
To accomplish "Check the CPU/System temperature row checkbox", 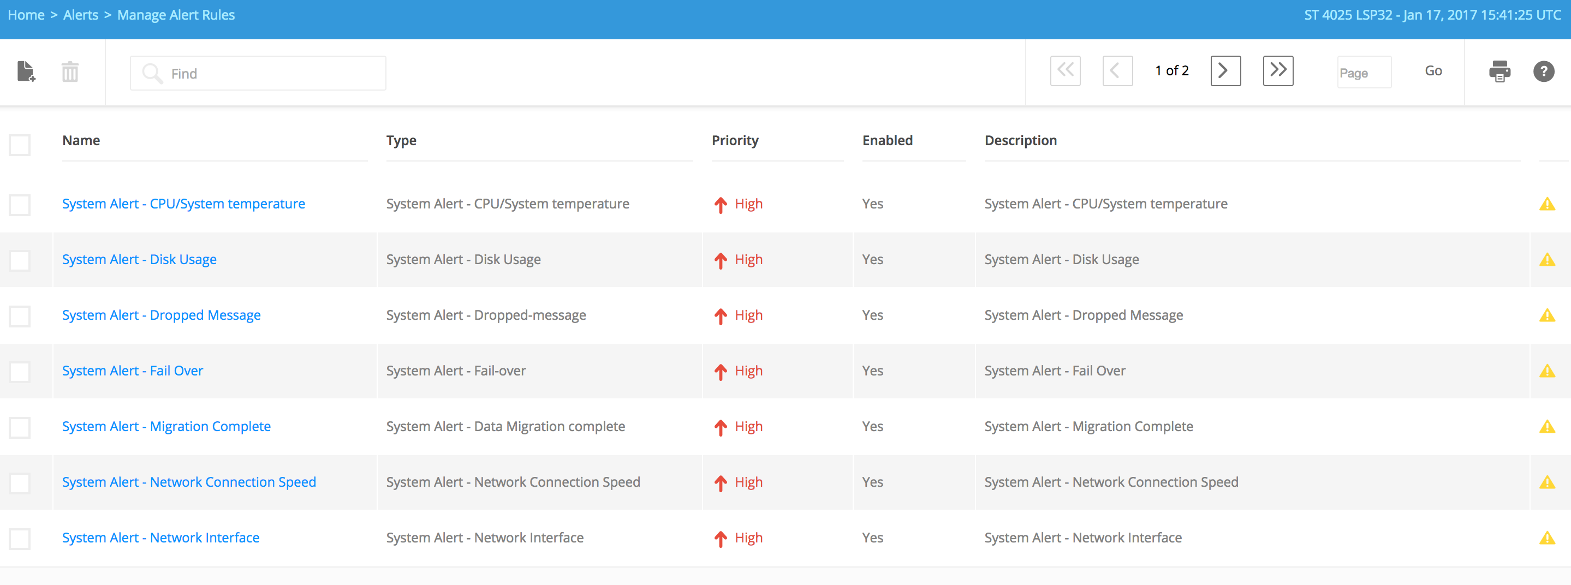I will point(20,205).
